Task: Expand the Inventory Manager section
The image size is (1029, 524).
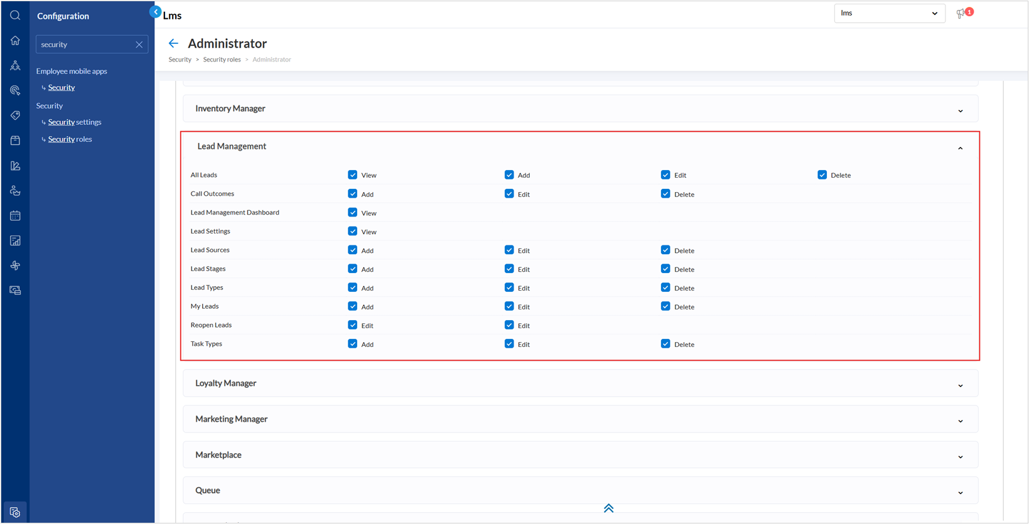Action: pos(961,111)
